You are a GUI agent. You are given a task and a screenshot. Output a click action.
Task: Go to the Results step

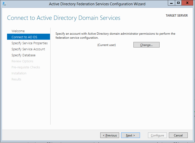[16, 79]
